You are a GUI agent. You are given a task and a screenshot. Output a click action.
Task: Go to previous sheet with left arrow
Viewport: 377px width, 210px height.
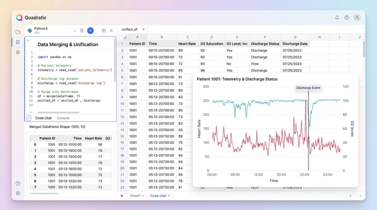pyautogui.click(x=351, y=196)
